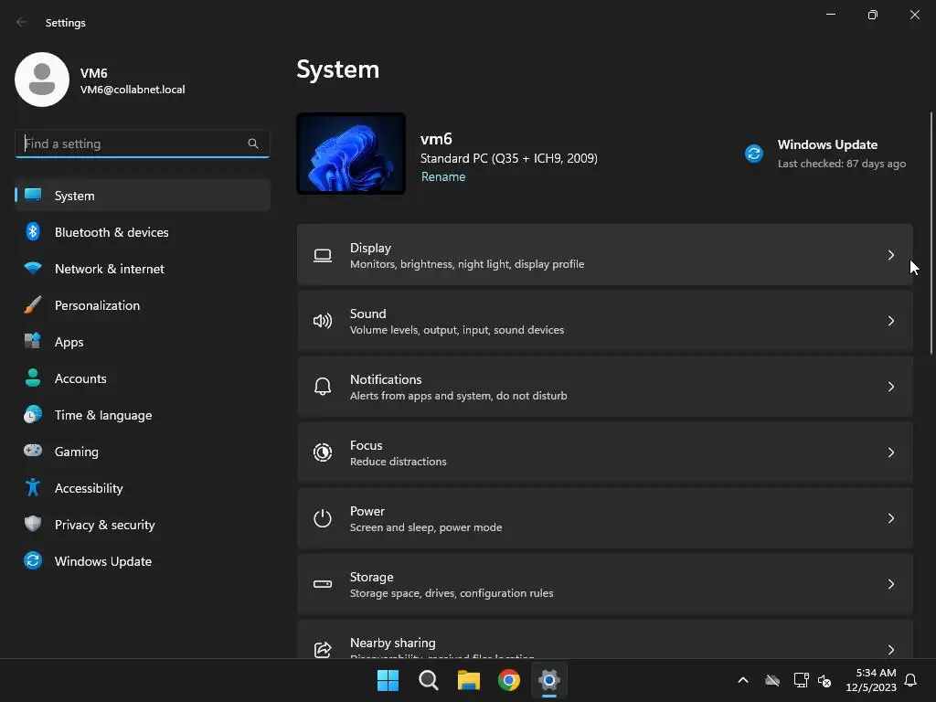This screenshot has height=702, width=936.
Task: Expand Notifications settings chevron
Action: point(890,387)
